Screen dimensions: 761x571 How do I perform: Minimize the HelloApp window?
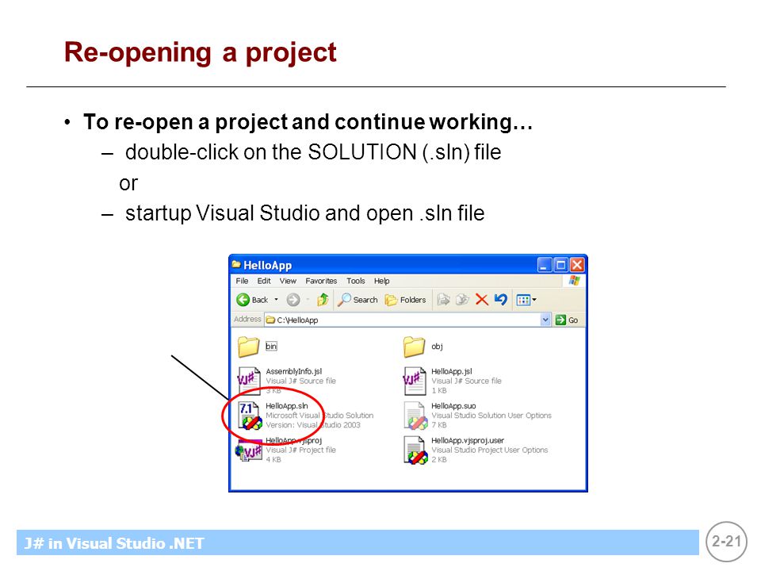[x=545, y=265]
